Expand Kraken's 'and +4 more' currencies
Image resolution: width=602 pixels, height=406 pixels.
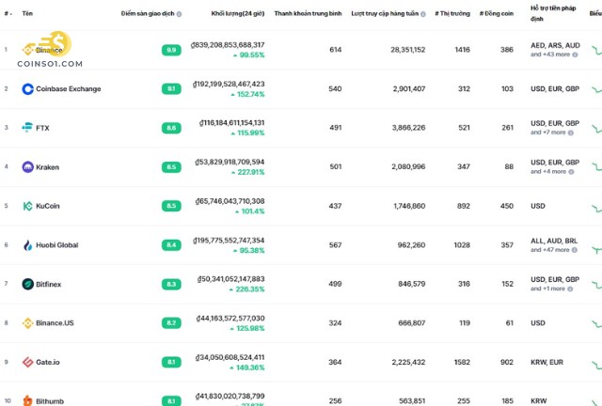tap(548, 172)
